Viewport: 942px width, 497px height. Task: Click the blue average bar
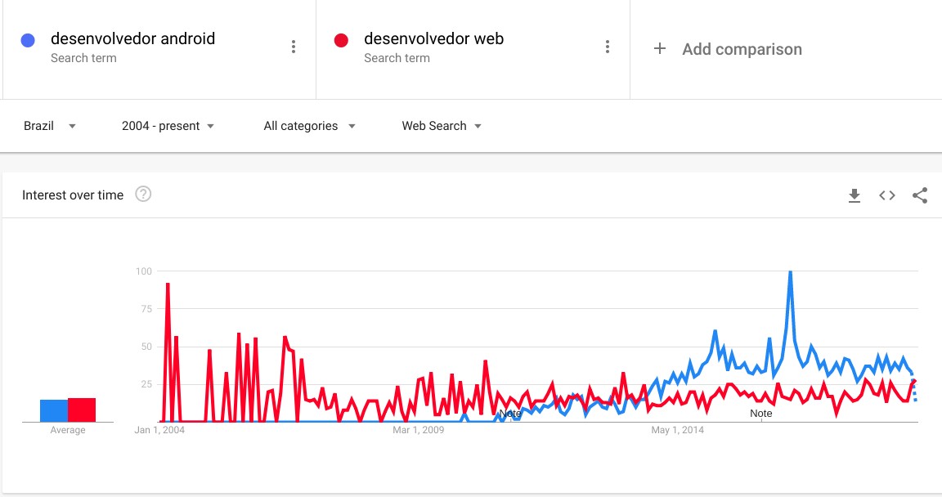(x=54, y=410)
